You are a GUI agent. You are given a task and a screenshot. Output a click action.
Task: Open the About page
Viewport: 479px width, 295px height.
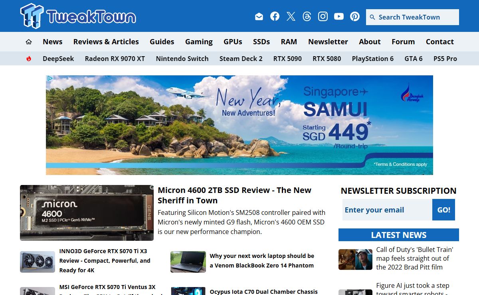370,41
